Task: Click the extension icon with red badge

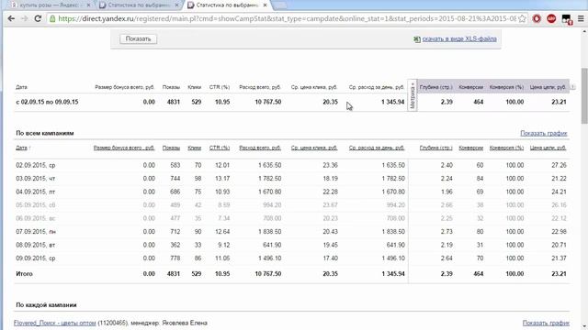Action: 567,19
